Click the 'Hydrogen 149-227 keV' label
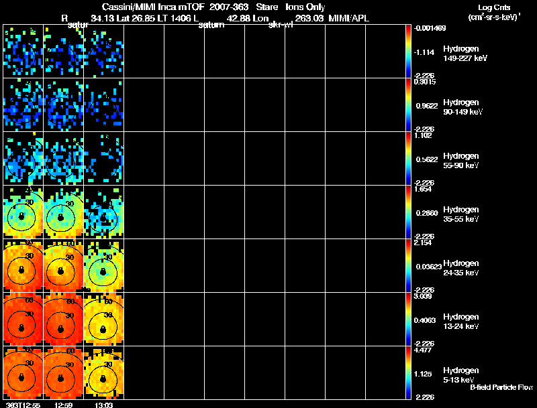Image resolution: width=537 pixels, height=408 pixels. [465, 54]
